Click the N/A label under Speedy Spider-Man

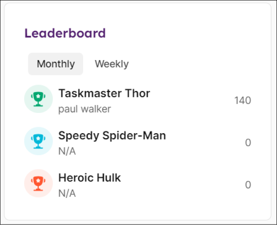[67, 151]
